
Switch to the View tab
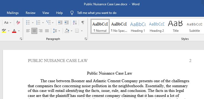point(46,13)
